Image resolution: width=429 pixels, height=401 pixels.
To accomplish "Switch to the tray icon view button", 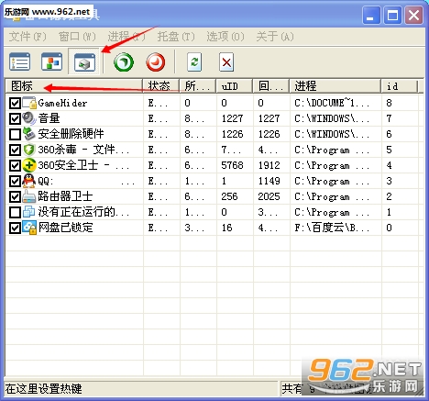I will pyautogui.click(x=84, y=61).
